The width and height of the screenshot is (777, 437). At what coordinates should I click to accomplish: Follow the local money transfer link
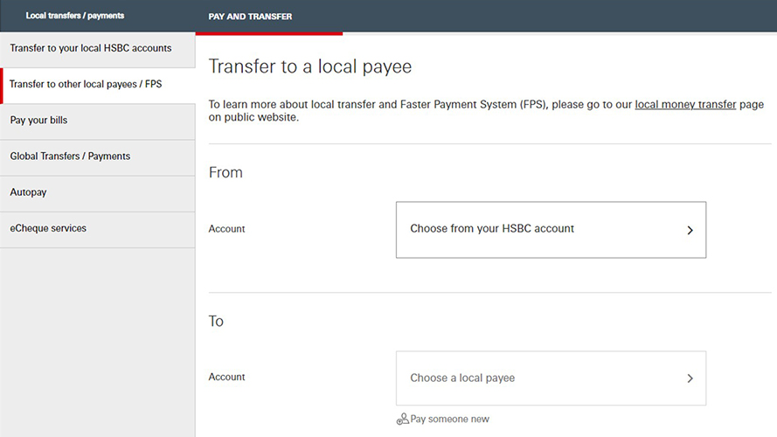(x=685, y=104)
